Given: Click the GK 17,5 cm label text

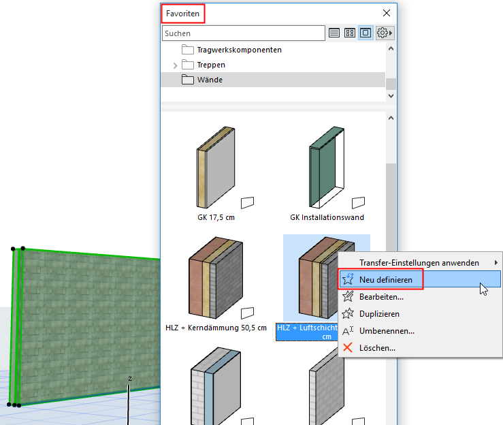Looking at the screenshot, I should coord(216,217).
